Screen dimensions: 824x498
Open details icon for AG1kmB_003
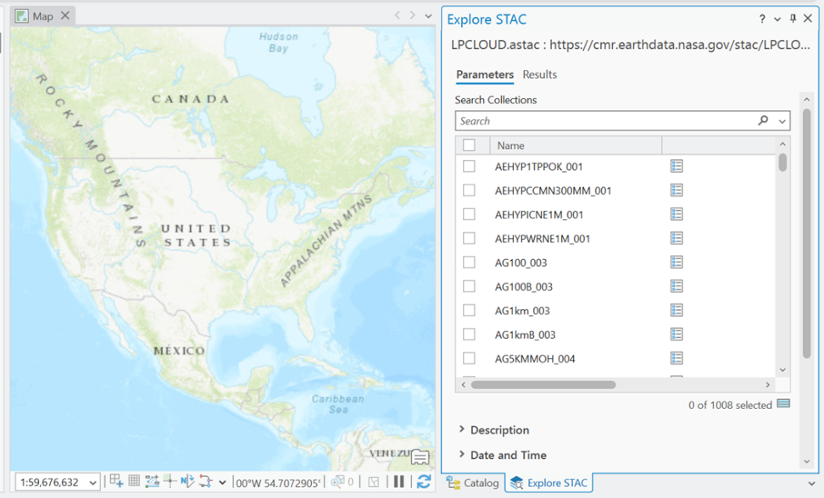point(676,335)
